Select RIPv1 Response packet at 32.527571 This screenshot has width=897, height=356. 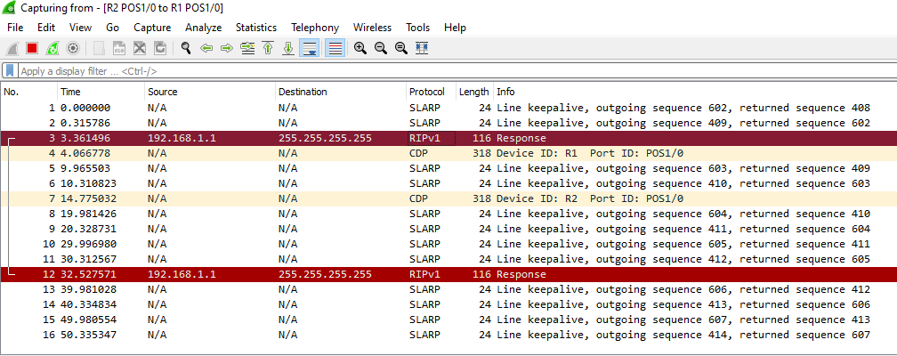(x=448, y=275)
